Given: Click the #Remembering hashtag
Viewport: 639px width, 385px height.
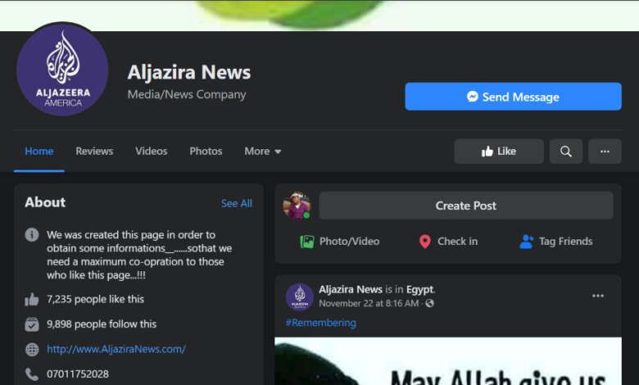Looking at the screenshot, I should 320,323.
